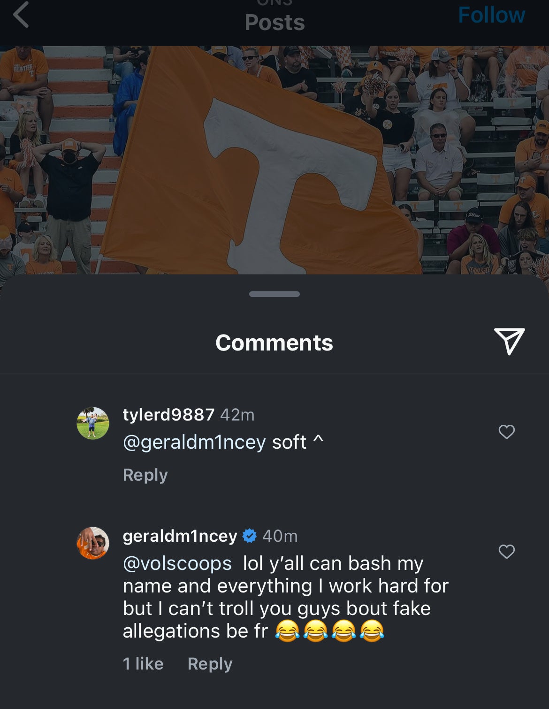
Task: View who liked via "1 like"
Action: click(143, 664)
